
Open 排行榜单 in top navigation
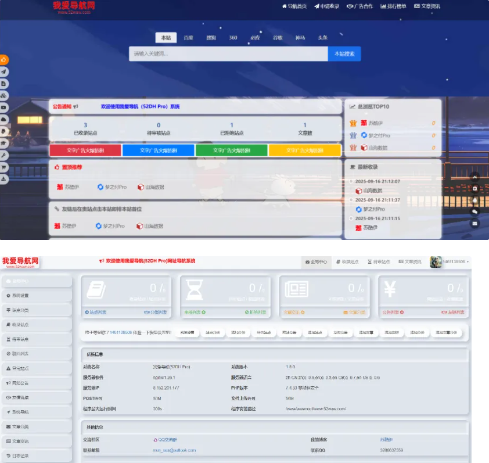(x=393, y=6)
